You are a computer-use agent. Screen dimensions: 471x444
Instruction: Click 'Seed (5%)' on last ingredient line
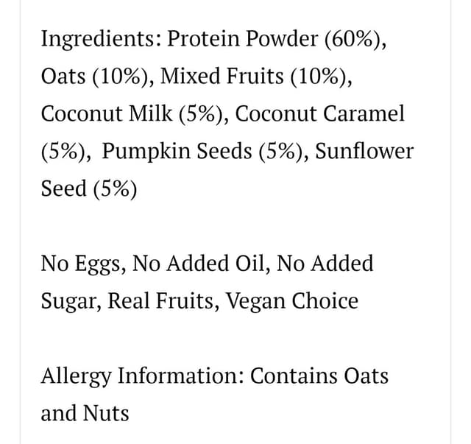click(89, 188)
